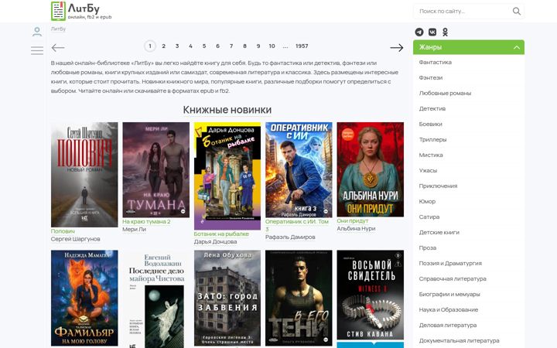
Task: Go to page 6
Action: point(217,46)
